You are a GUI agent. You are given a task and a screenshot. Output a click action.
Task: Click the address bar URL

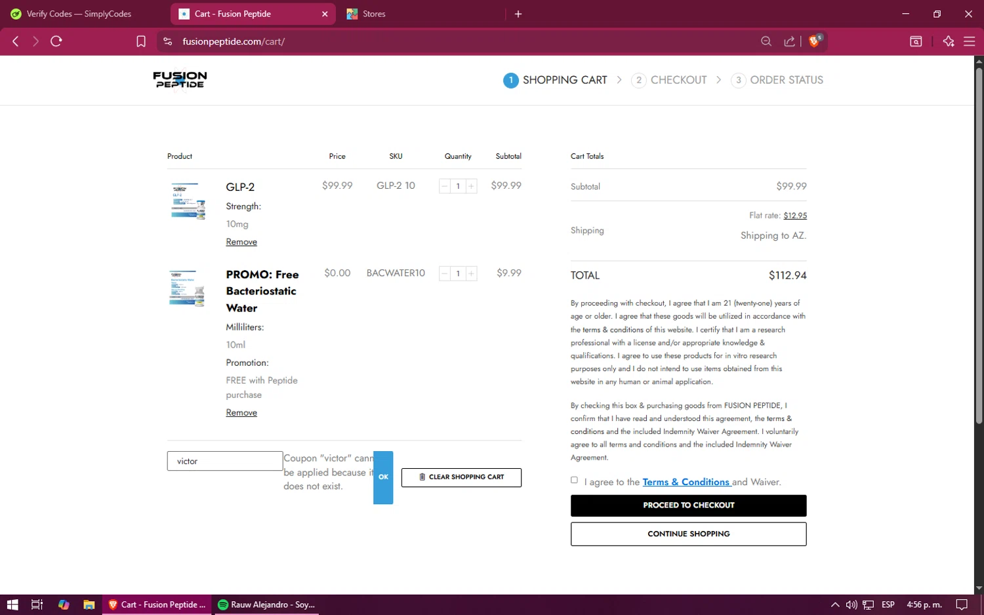[x=234, y=41]
